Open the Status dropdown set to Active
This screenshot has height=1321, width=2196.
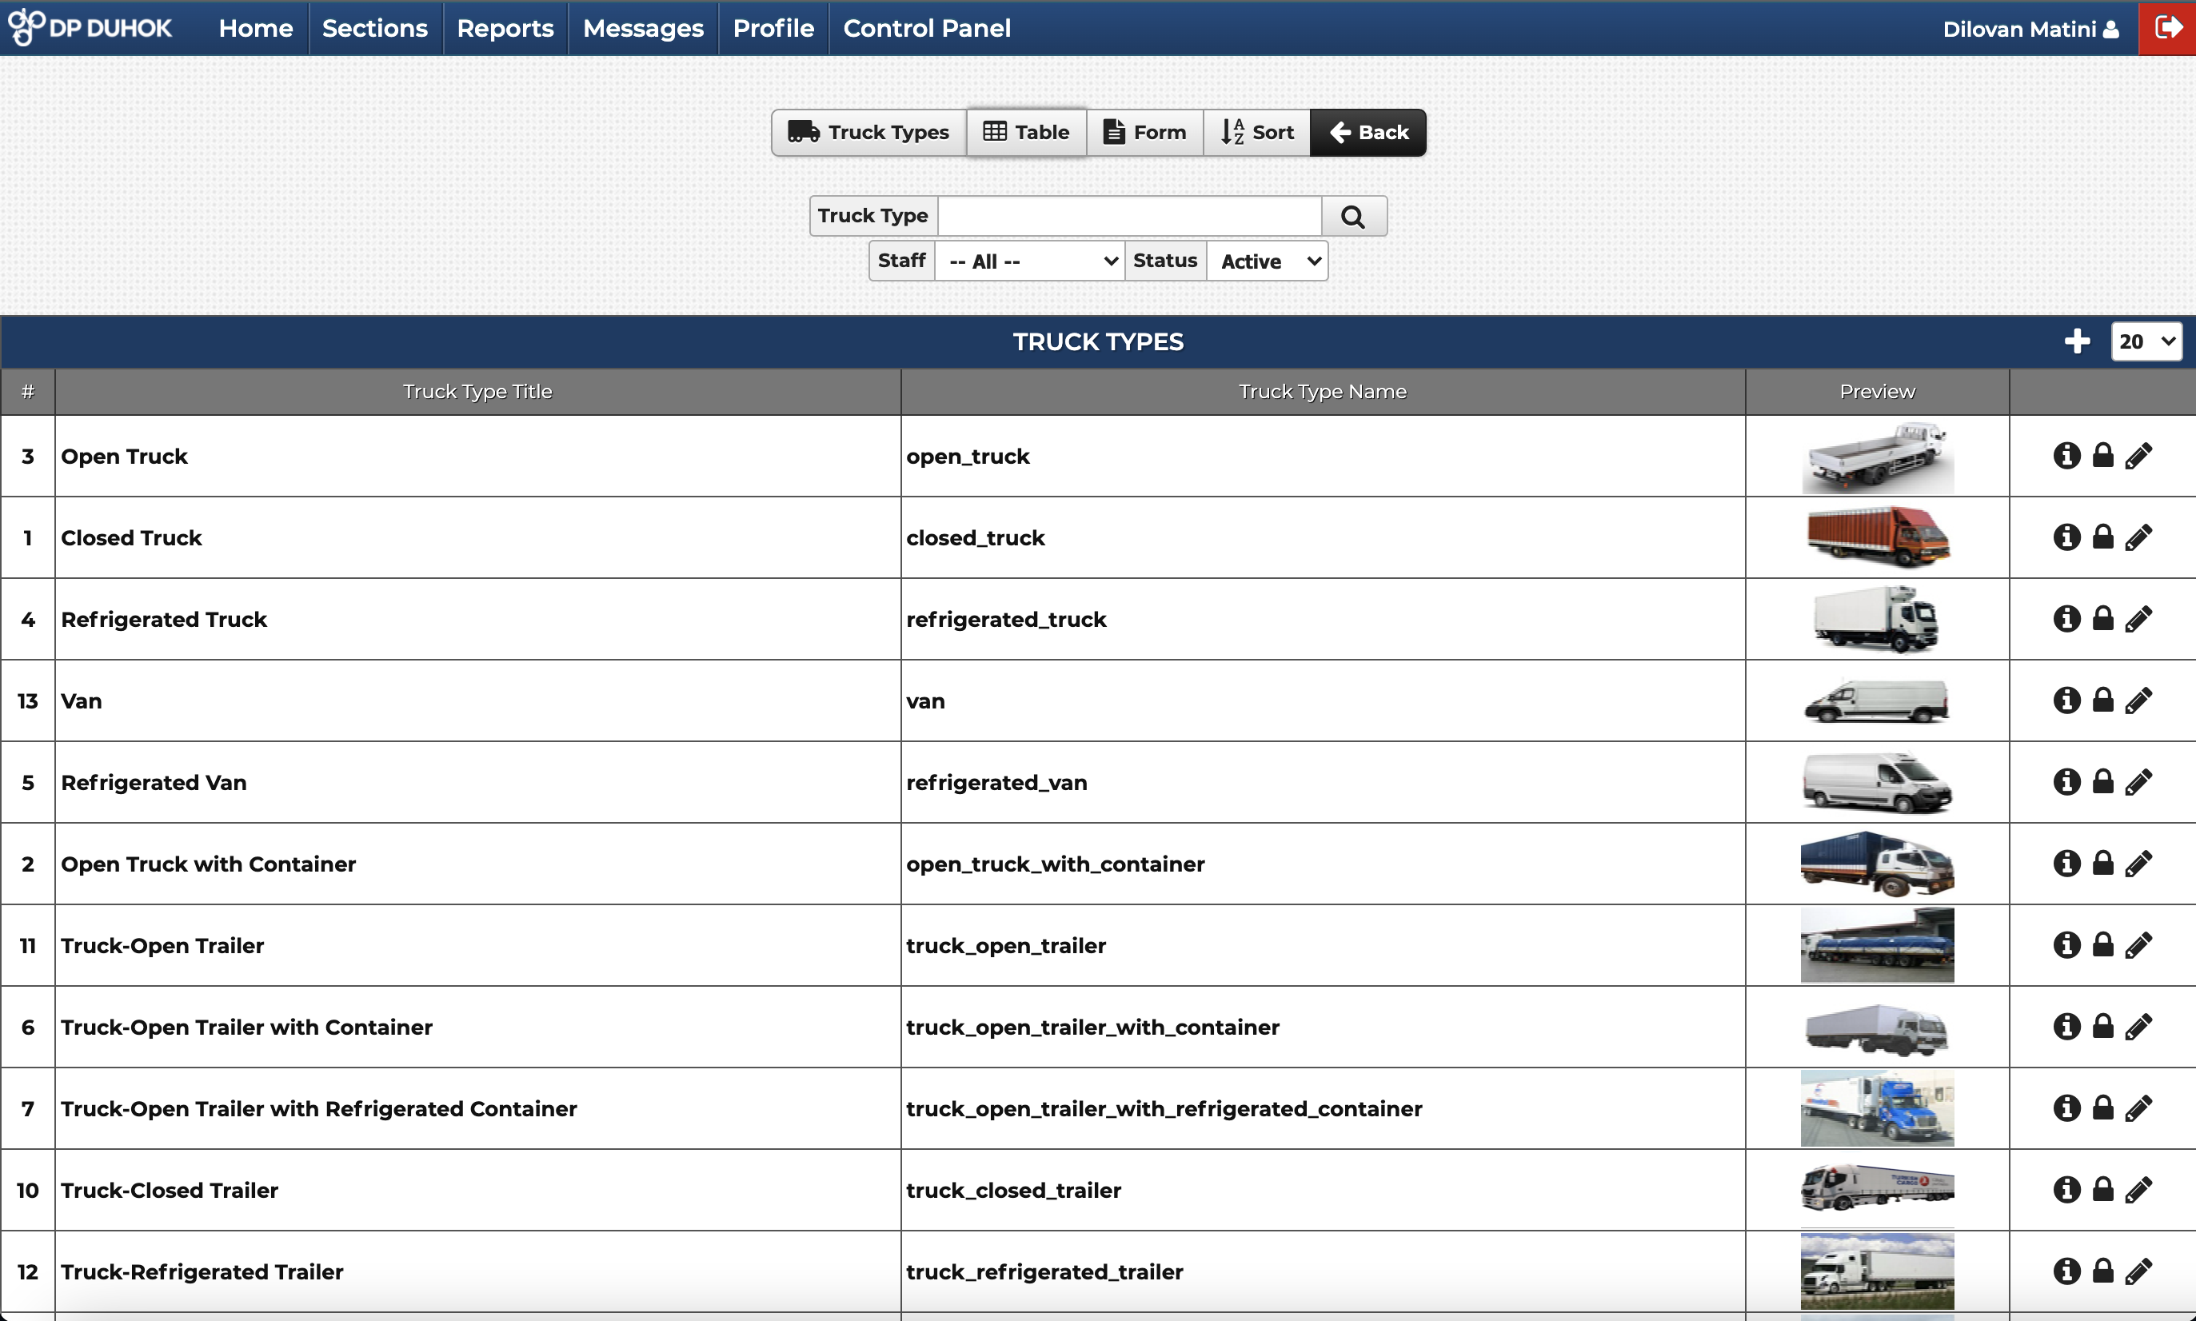(x=1268, y=261)
